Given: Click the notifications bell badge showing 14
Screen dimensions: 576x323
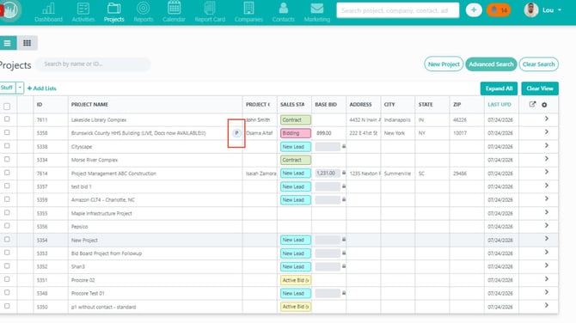Looking at the screenshot, I should tap(499, 10).
